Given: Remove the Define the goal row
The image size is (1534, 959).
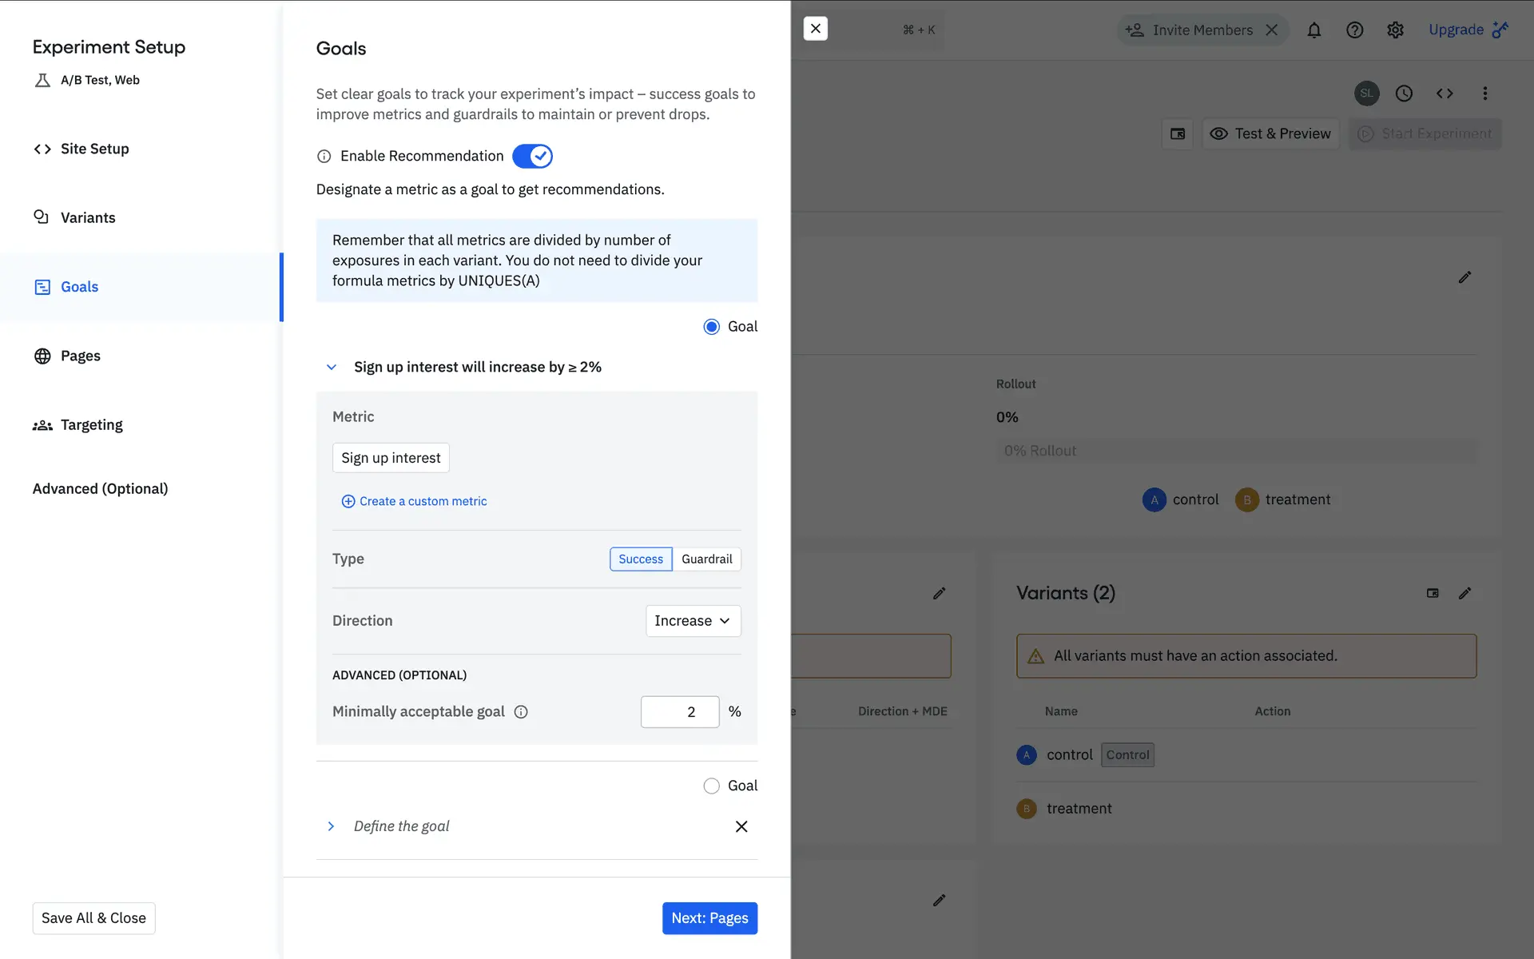Looking at the screenshot, I should coord(741,826).
